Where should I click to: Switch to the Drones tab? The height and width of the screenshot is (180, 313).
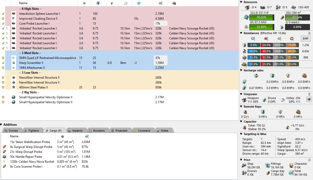(11, 131)
